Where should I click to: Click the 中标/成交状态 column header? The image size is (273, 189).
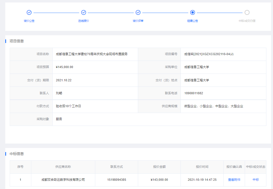tap(256, 167)
